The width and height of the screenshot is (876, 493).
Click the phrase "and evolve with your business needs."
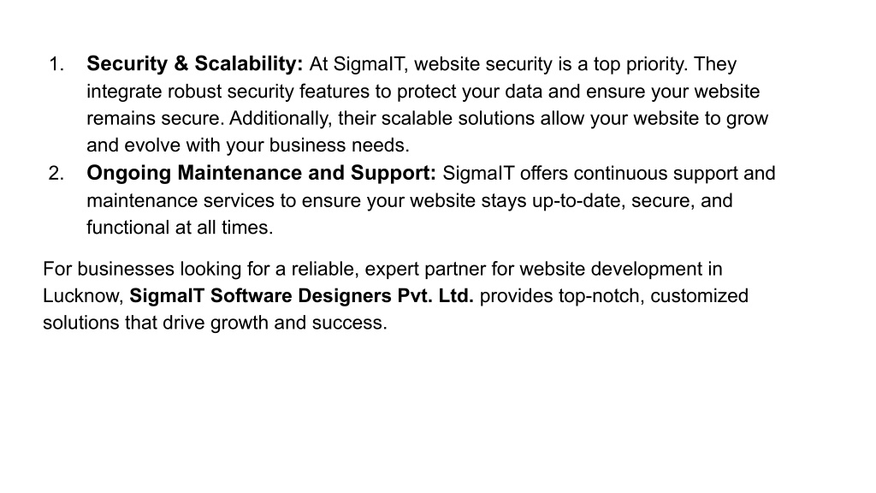(x=248, y=146)
